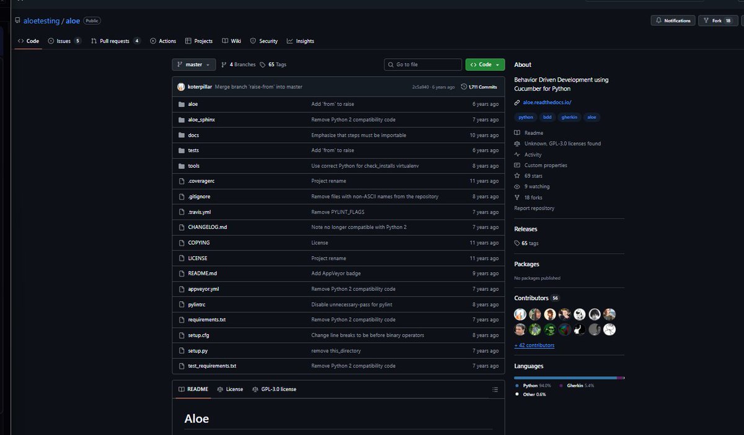The image size is (744, 435).
Task: Open requirements.txt file
Action: pyautogui.click(x=206, y=320)
